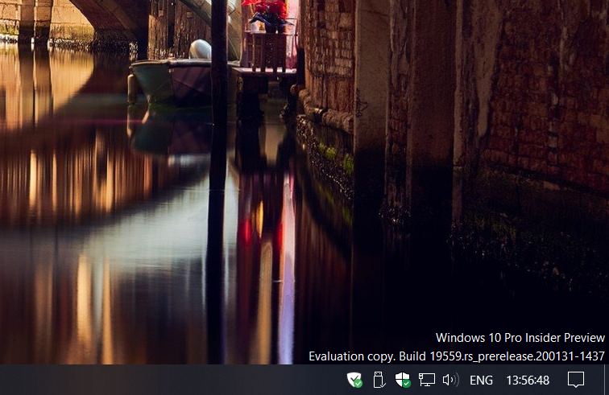This screenshot has width=609, height=395.
Task: Open the network connection tray icon
Action: (x=426, y=380)
